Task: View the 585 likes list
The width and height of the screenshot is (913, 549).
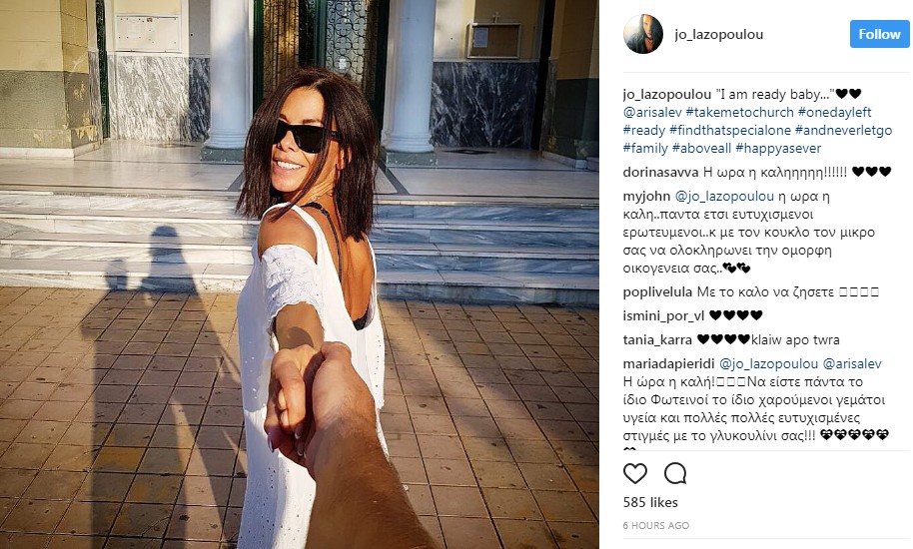Action: 650,502
